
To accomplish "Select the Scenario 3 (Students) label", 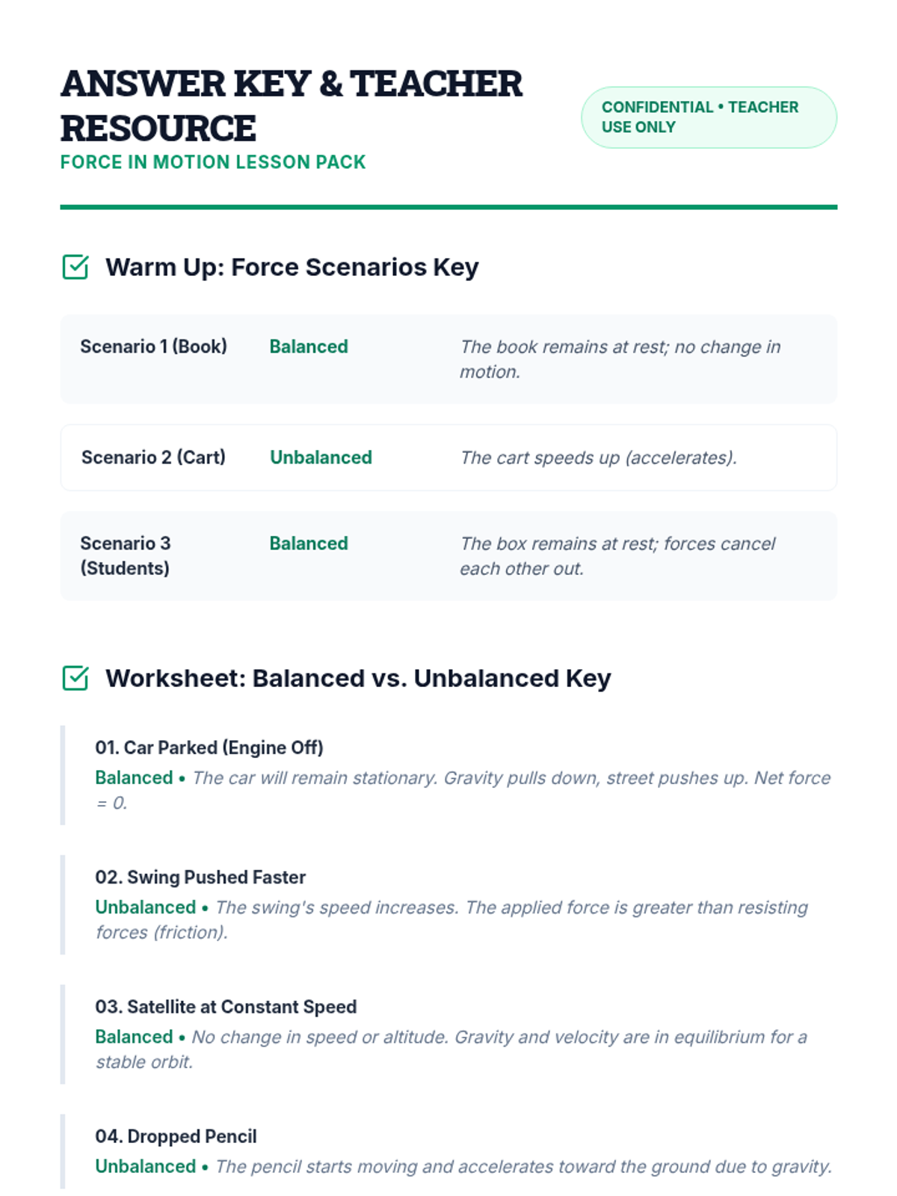I will [126, 555].
